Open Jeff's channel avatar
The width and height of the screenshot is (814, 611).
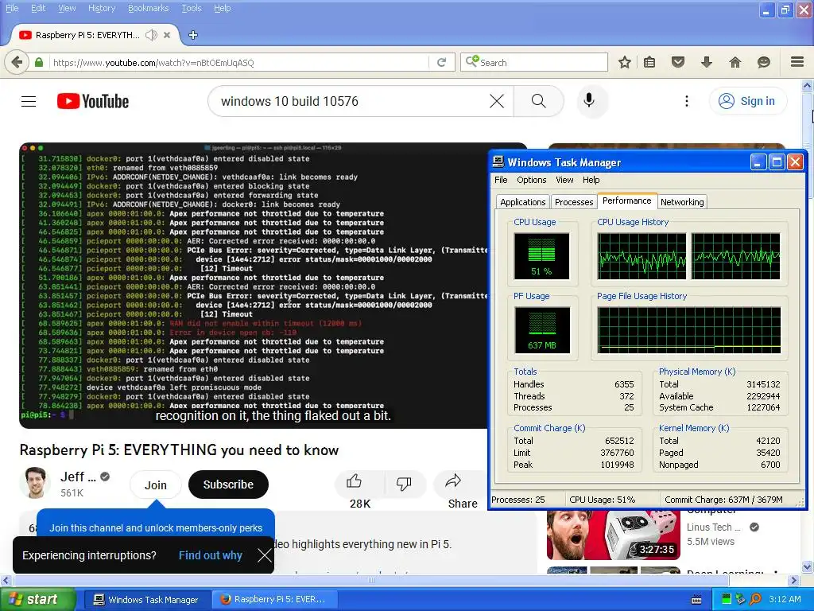tap(35, 483)
